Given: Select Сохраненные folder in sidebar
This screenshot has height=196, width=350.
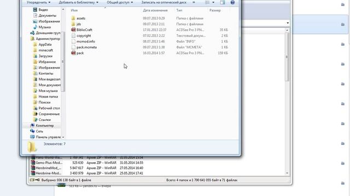Looking at the screenshot, I should tap(49, 114).
